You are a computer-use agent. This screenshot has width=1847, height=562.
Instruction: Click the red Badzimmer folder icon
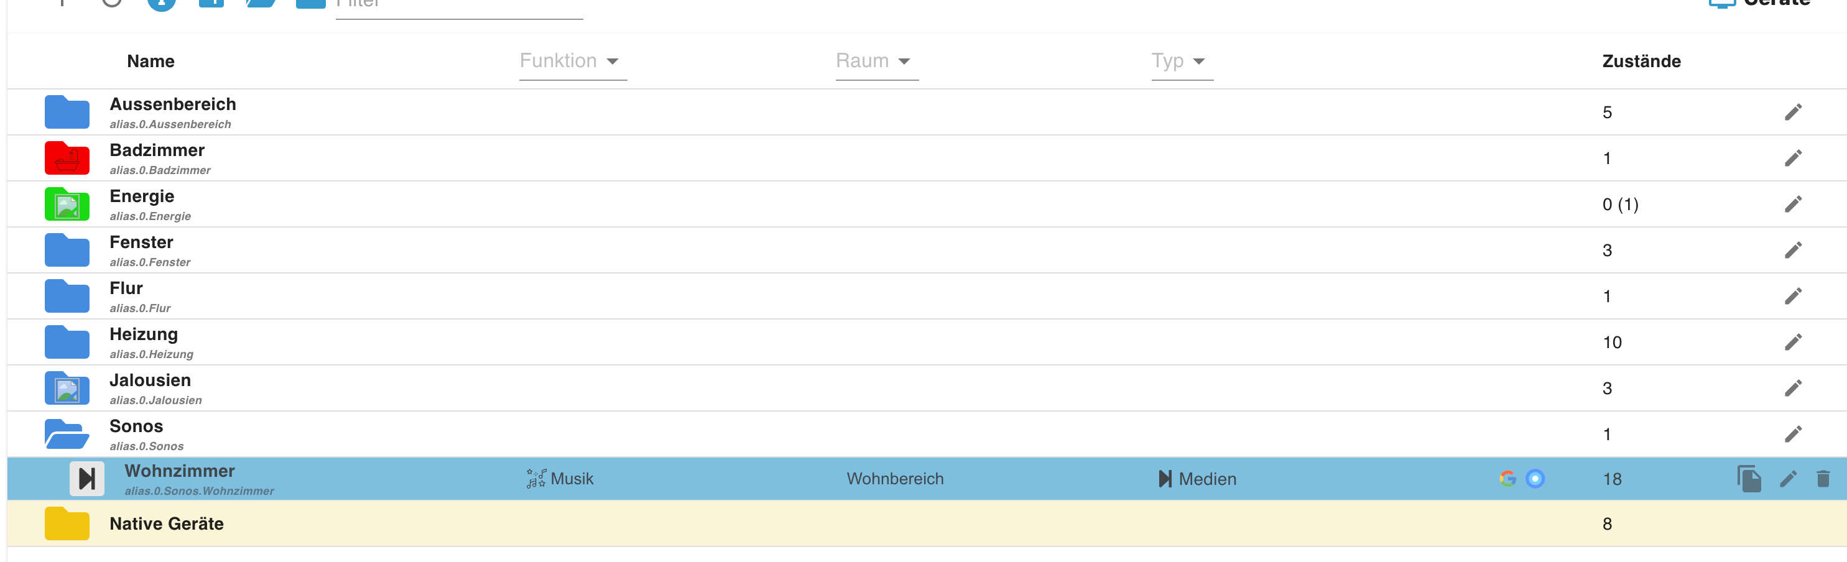[x=67, y=158]
